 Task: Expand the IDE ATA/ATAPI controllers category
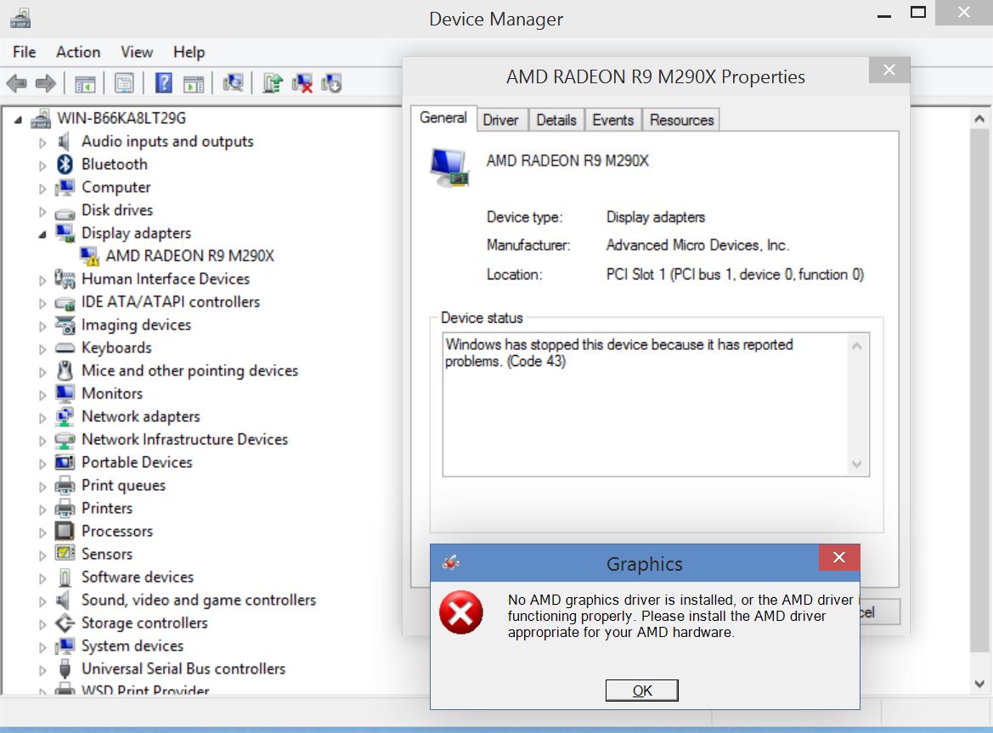[42, 303]
